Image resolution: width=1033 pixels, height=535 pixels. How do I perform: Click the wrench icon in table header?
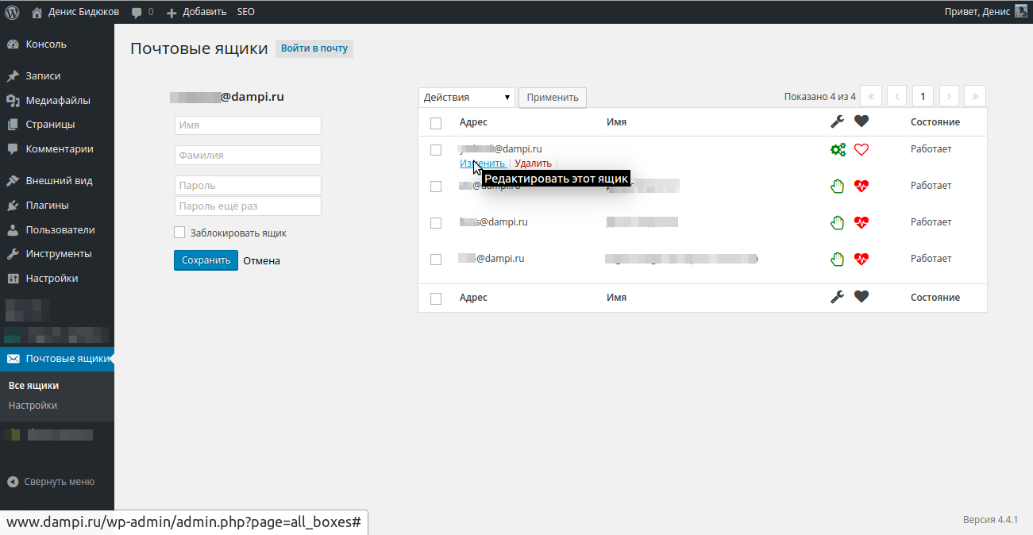pyautogui.click(x=837, y=121)
